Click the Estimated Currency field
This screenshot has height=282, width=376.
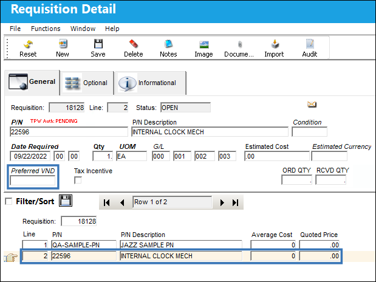329,156
